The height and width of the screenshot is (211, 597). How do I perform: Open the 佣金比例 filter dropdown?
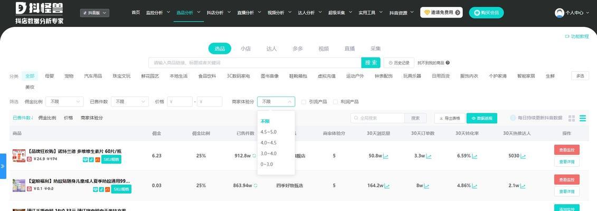pyautogui.click(x=65, y=101)
